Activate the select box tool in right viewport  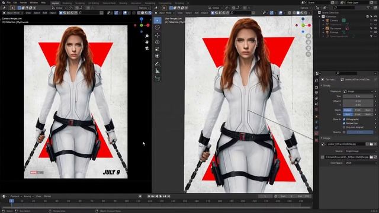coord(158,21)
